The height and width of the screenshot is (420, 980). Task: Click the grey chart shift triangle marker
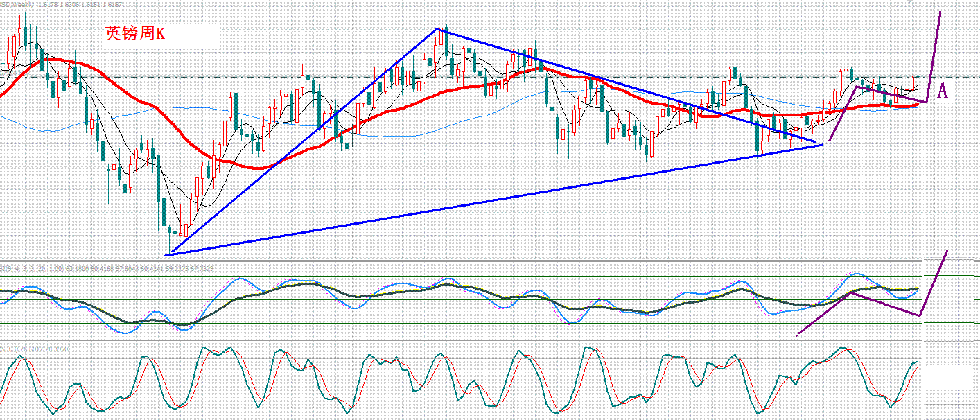pos(909,1)
